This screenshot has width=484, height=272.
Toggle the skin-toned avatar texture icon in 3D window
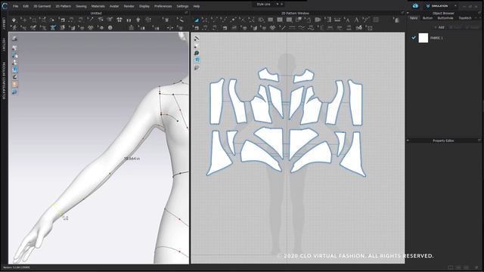14,85
